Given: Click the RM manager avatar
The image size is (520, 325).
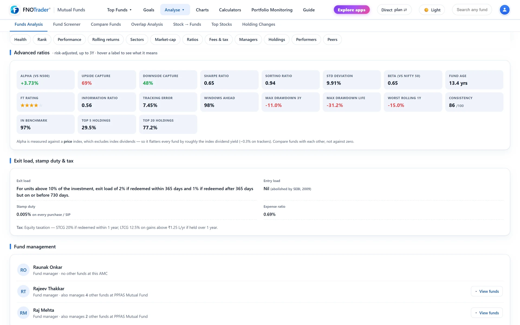Looking at the screenshot, I should coord(23,313).
